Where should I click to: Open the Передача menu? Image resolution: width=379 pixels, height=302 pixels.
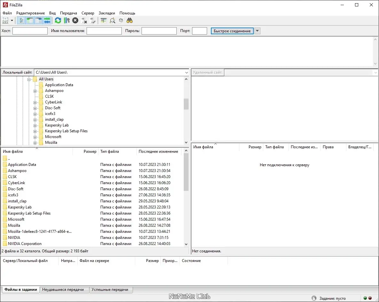(x=68, y=13)
